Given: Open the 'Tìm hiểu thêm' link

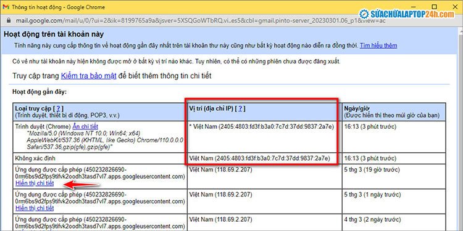Looking at the screenshot, I should [378, 46].
